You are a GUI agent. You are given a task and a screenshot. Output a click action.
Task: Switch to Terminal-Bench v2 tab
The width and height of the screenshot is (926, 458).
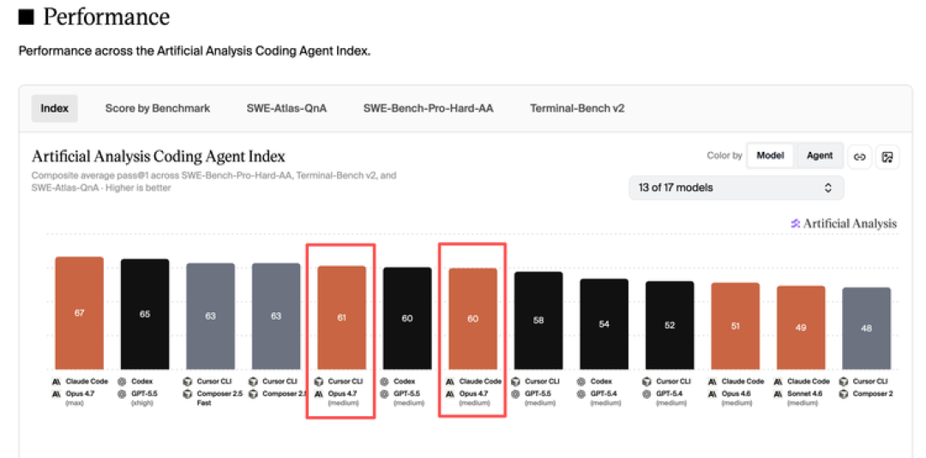(x=577, y=108)
